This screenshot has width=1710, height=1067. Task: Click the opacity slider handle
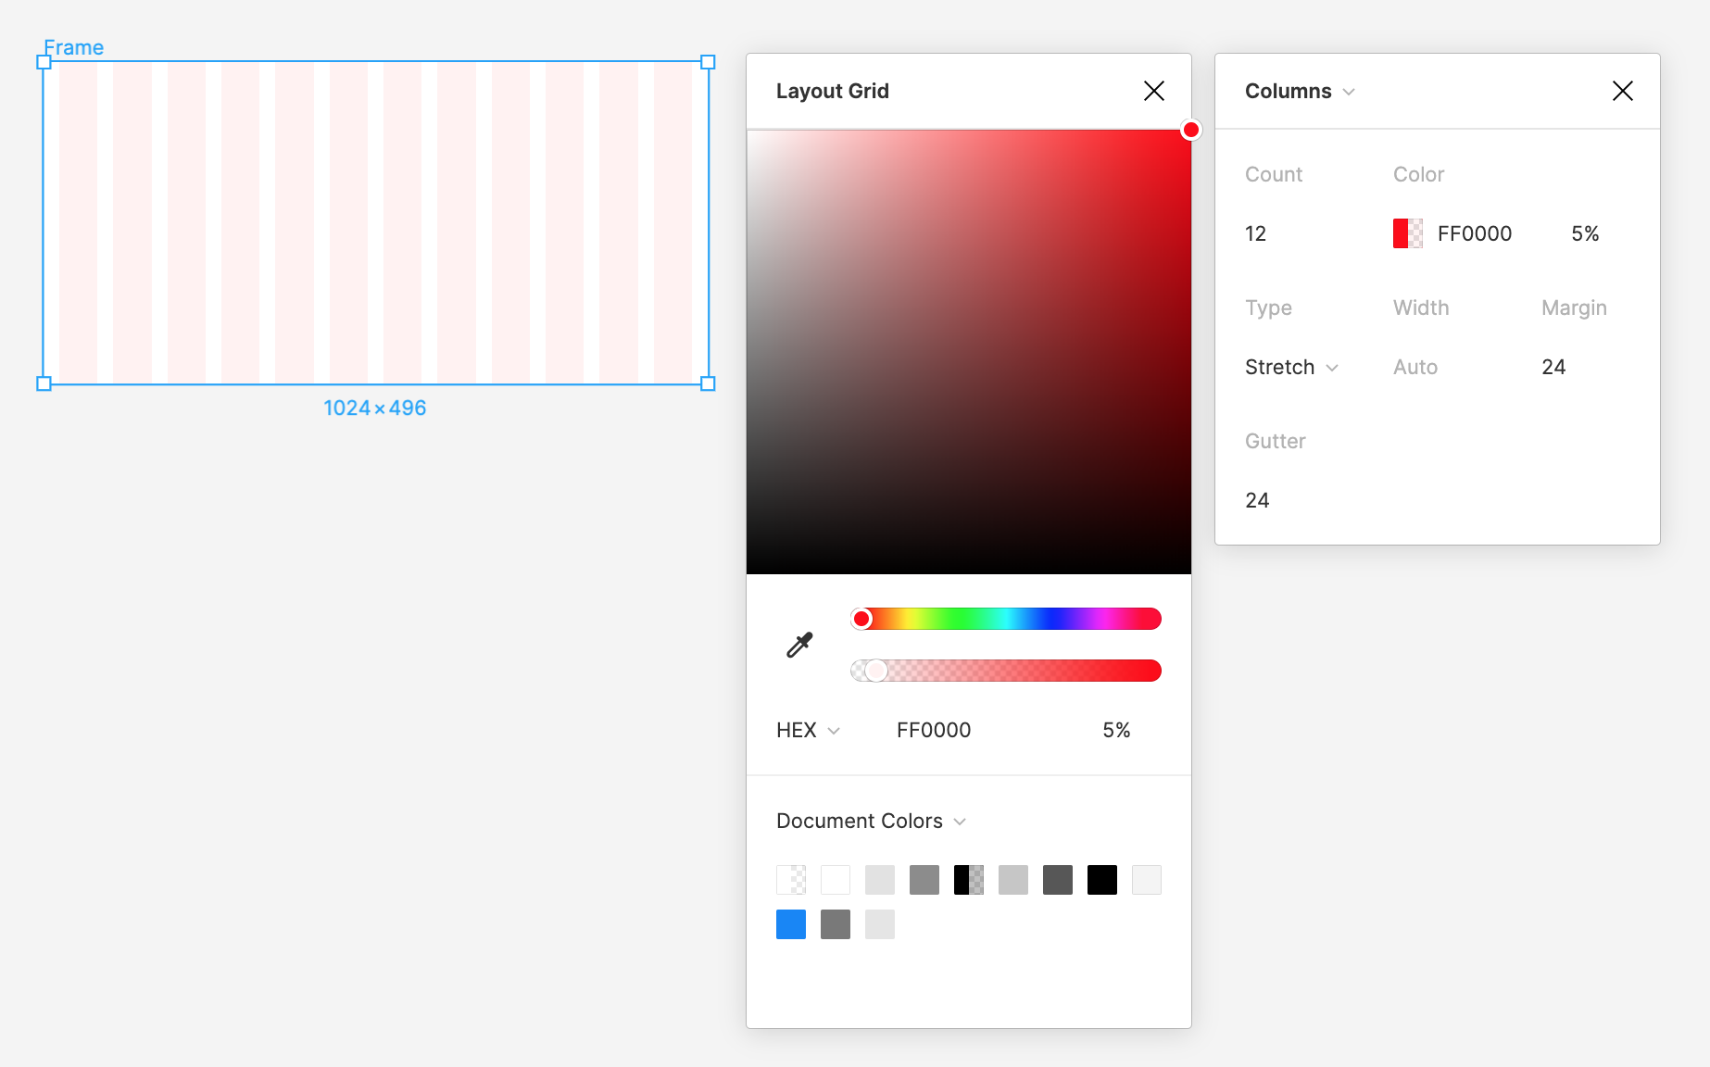(x=875, y=671)
